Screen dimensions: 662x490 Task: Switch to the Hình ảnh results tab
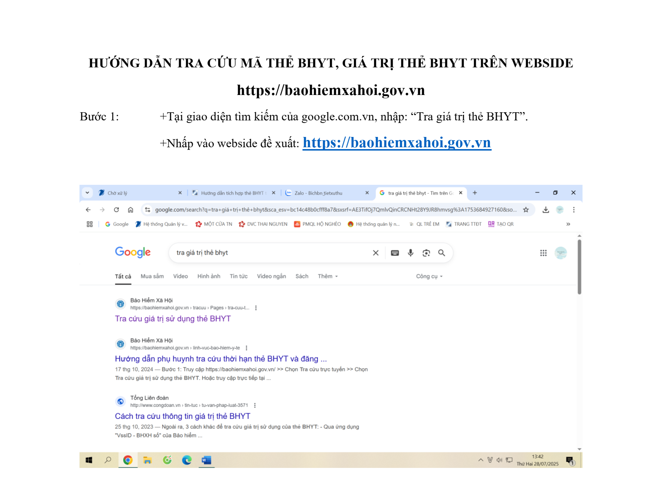[209, 276]
